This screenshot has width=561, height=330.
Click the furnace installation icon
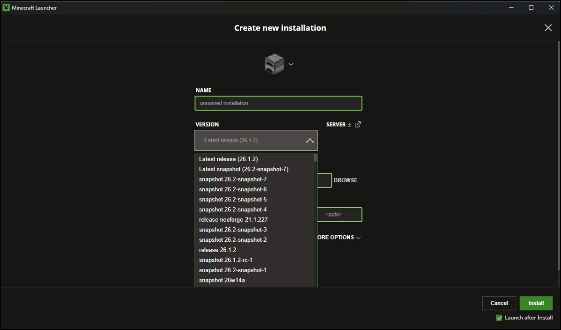274,63
